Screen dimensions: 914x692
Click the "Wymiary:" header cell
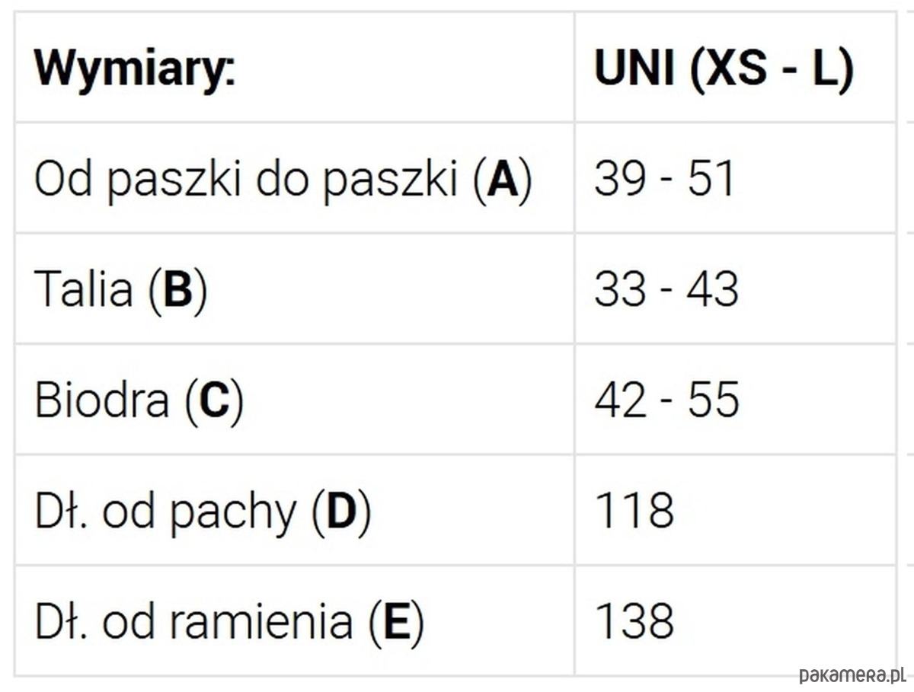[135, 69]
